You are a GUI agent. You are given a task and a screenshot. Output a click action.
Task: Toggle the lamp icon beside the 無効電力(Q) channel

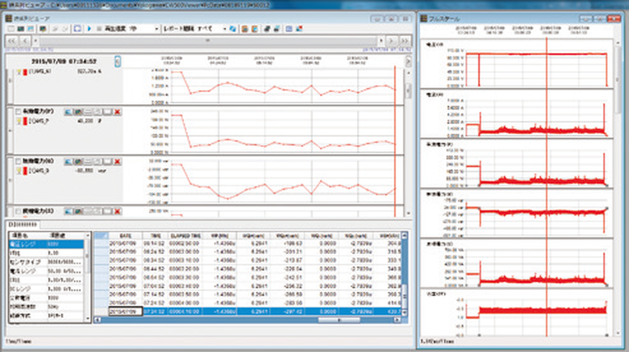[18, 171]
